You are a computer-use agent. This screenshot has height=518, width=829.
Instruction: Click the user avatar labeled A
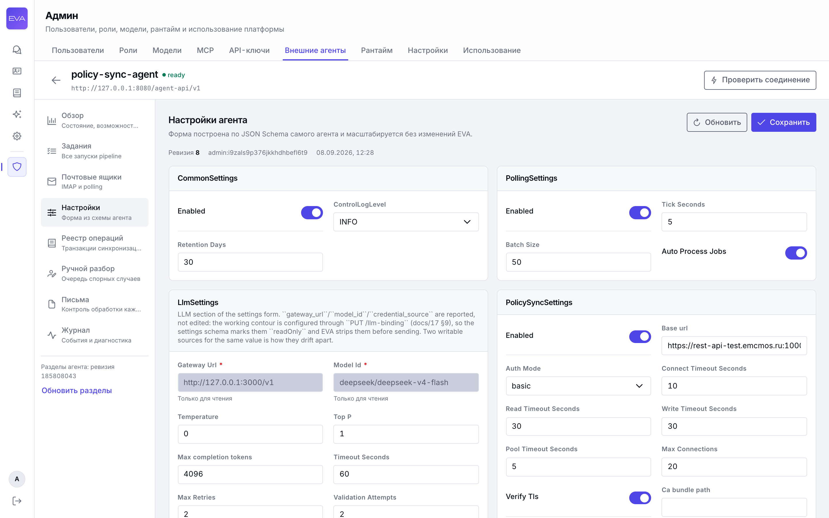pos(17,479)
